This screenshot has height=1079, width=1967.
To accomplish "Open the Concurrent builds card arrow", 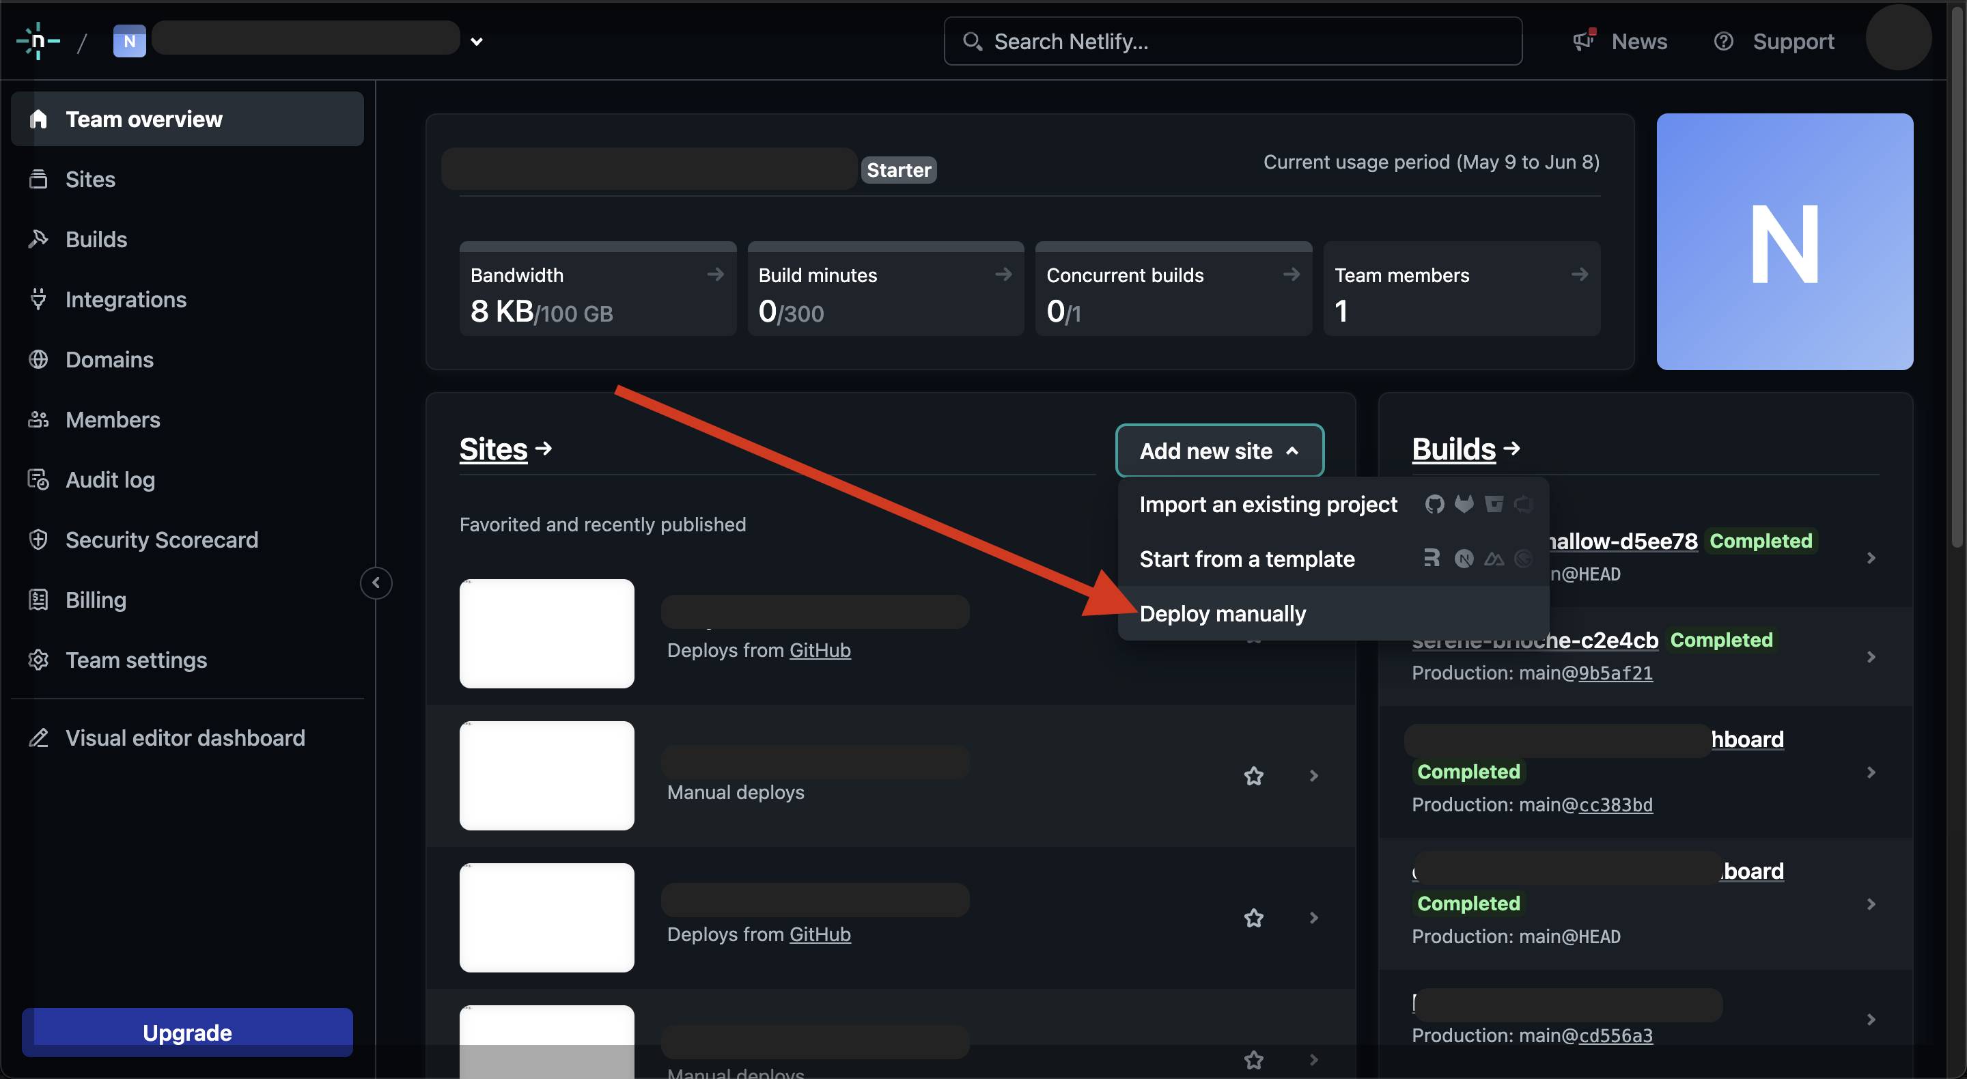I will 1292,274.
